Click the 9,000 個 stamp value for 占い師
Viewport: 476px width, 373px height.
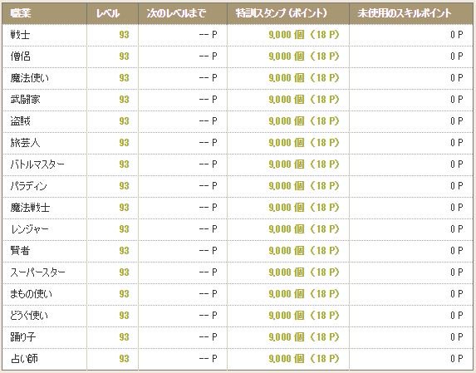287,358
